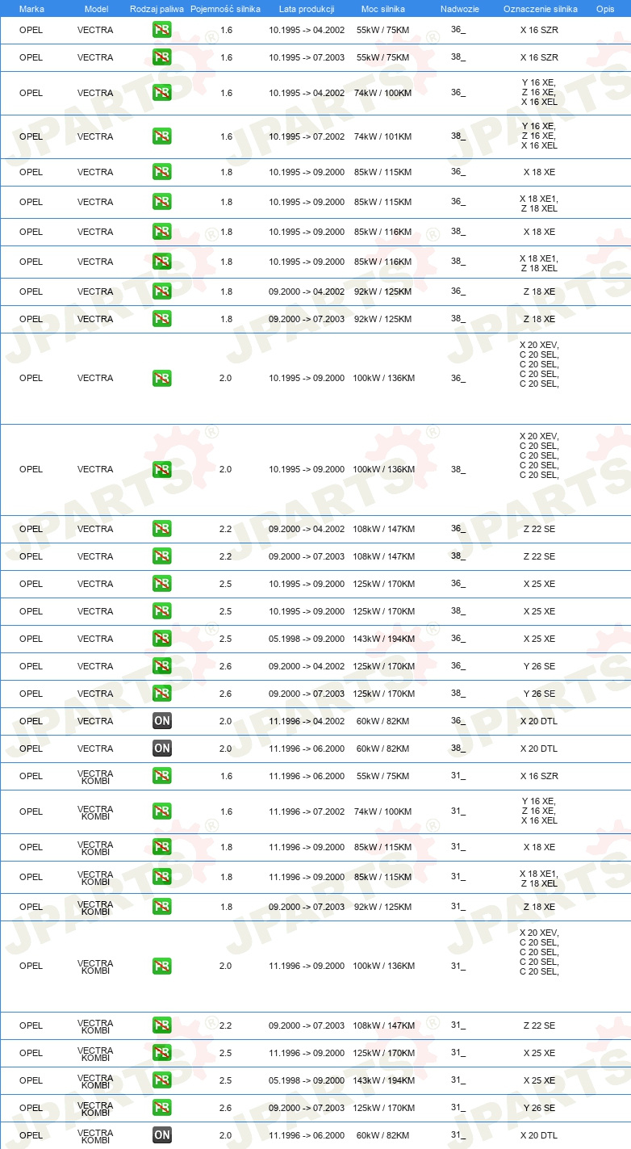The image size is (631, 1149).
Task: Select capacity 2.6 in Vectra 36_ row
Action: 225,666
